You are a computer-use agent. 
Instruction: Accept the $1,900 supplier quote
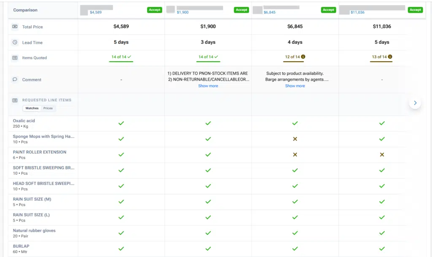pyautogui.click(x=241, y=10)
